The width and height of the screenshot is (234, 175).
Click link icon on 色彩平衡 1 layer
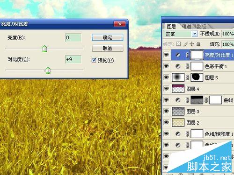click(187, 66)
